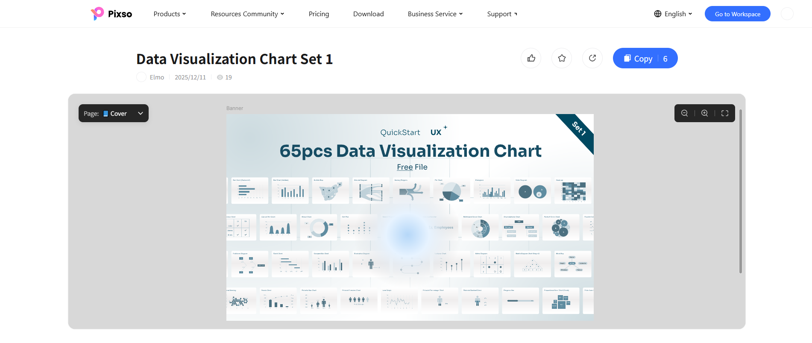This screenshot has height=343, width=812.
Task: Expand Resources Community menu
Action: [247, 14]
